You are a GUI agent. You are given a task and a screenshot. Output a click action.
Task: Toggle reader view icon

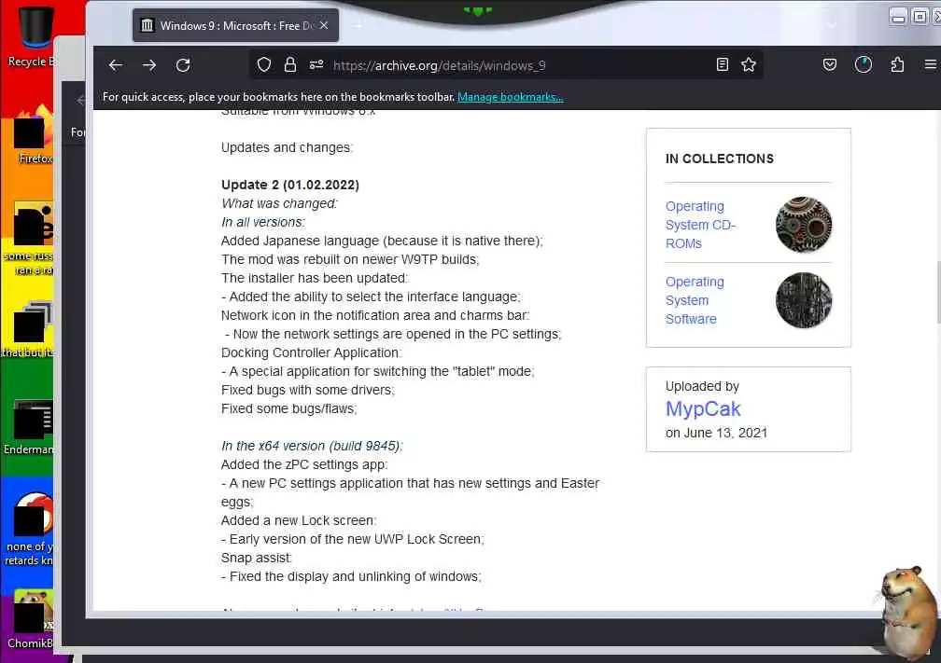(723, 64)
